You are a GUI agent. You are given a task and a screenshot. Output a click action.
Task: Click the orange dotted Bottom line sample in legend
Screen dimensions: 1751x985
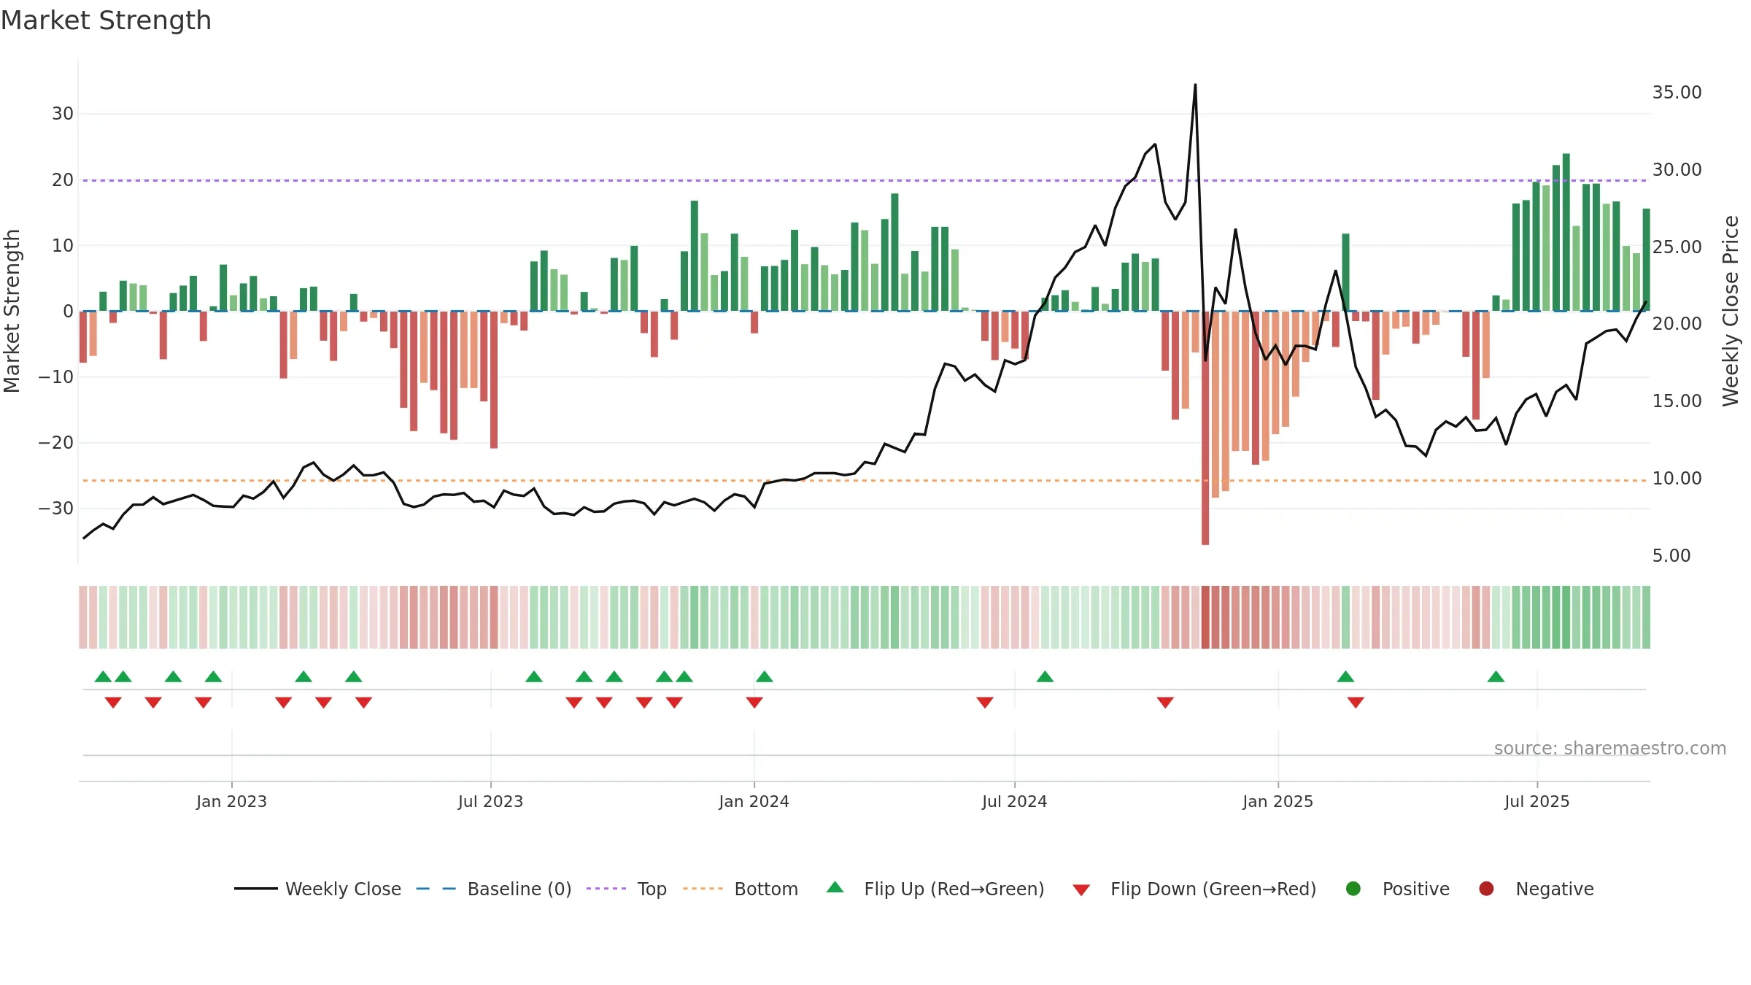point(703,889)
